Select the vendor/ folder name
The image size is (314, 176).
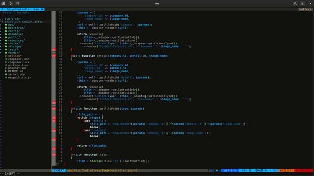pos(14,53)
